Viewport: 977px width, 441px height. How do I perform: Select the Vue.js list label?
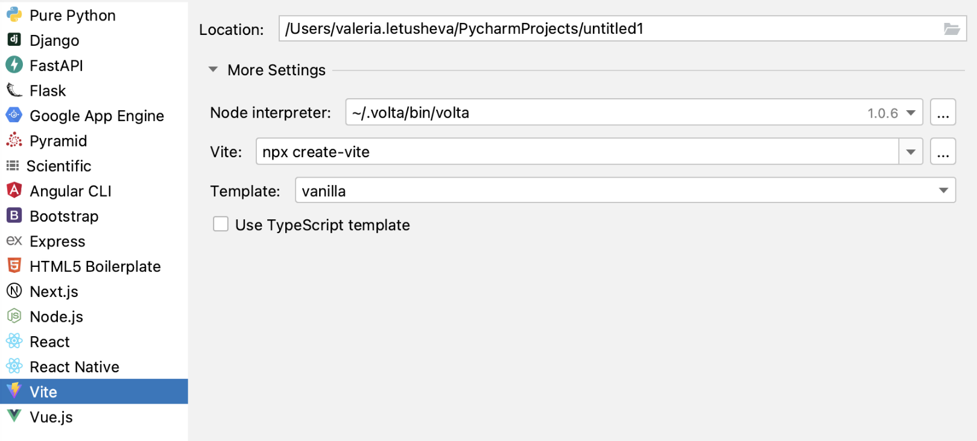tap(51, 417)
